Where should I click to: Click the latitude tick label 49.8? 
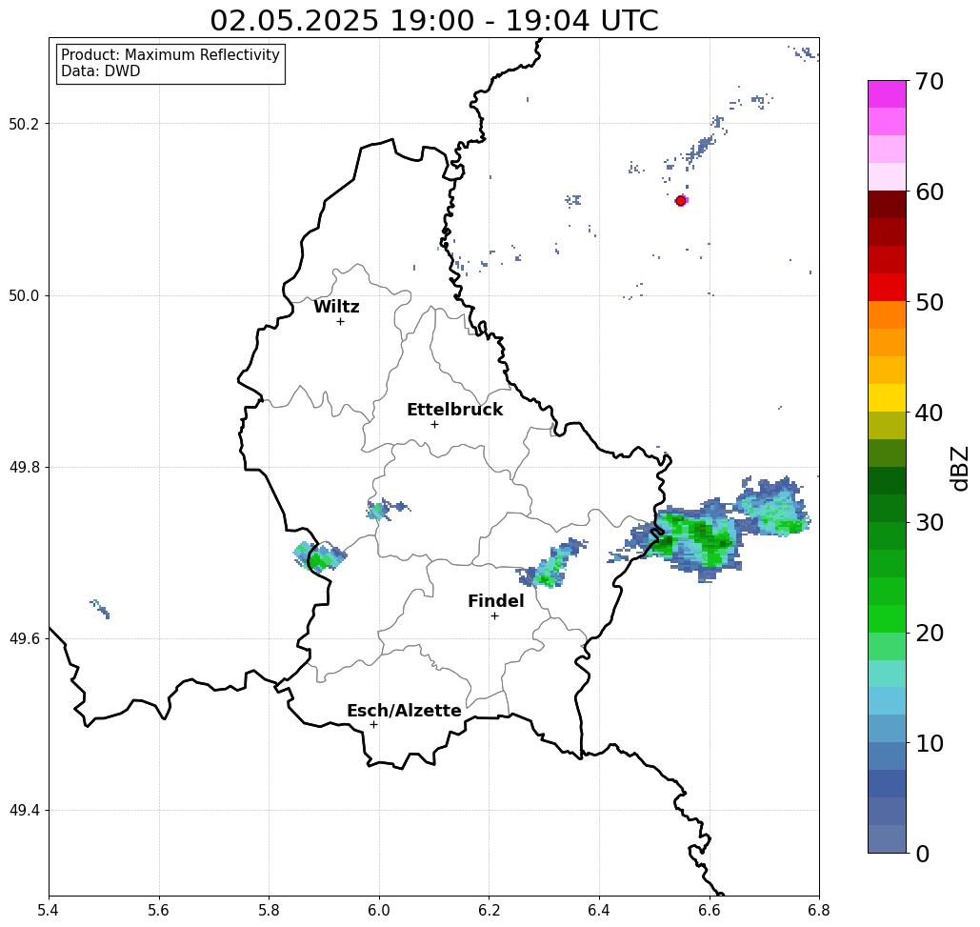[x=24, y=467]
